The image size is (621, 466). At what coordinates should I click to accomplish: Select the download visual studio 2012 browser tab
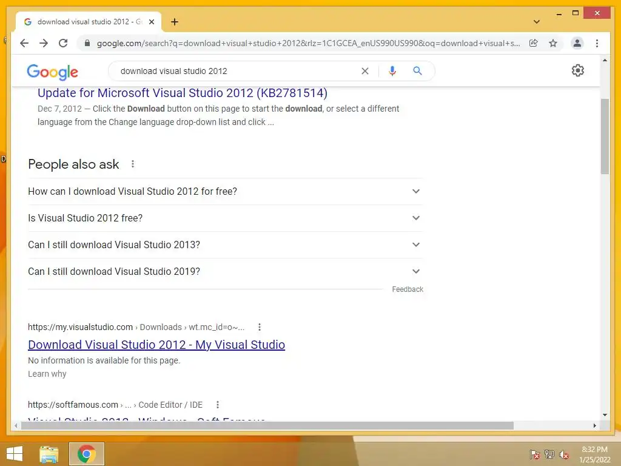89,22
